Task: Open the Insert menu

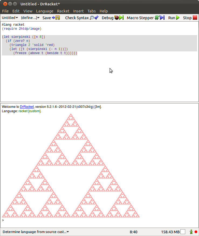Action: tap(78, 11)
